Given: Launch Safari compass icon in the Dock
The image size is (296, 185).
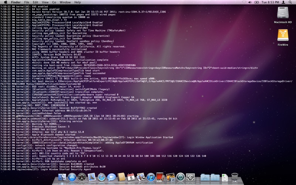Looking at the screenshot, I should point(101,178).
